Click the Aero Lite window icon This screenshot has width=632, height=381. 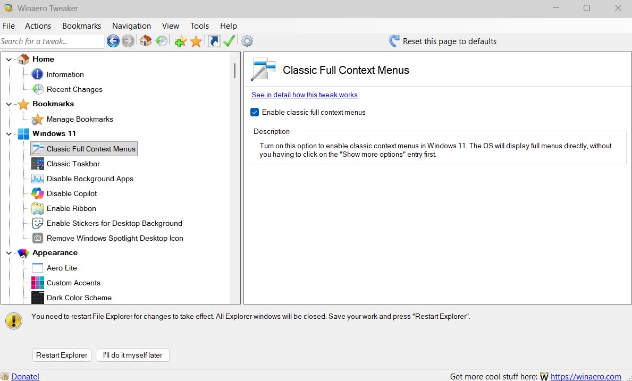(x=38, y=268)
